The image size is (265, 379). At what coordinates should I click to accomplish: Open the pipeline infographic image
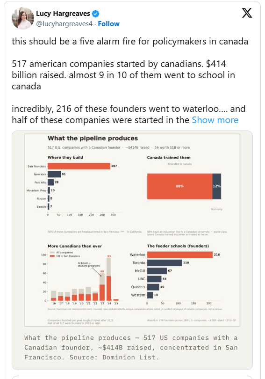132,230
